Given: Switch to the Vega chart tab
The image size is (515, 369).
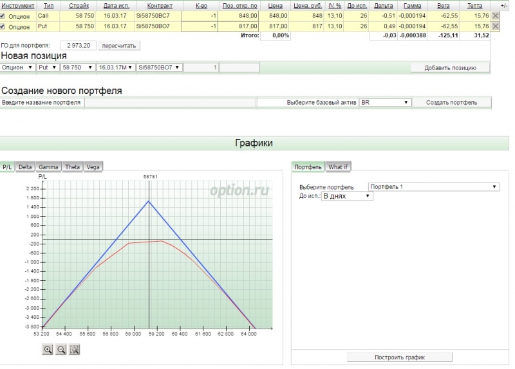Looking at the screenshot, I should pos(93,167).
